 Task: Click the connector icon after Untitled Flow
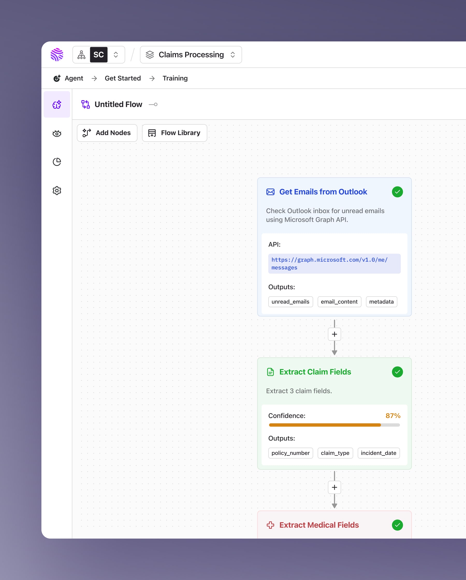pos(153,104)
